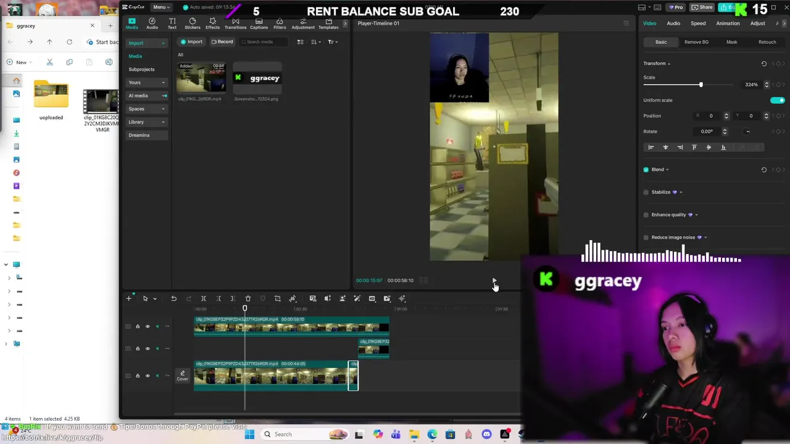Mute the bottom main track audio
The image size is (790, 444).
click(x=157, y=376)
